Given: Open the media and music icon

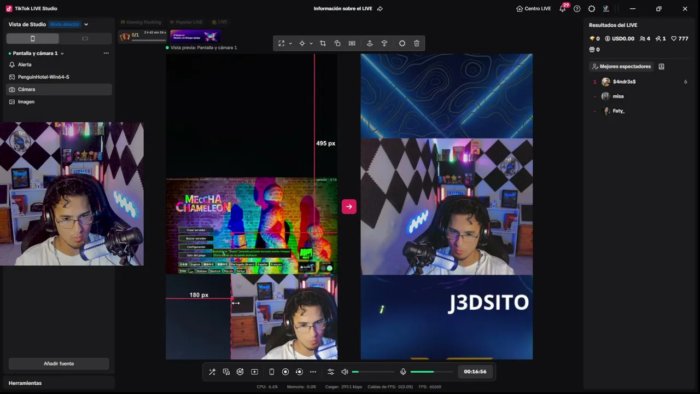Looking at the screenshot, I should tap(226, 372).
